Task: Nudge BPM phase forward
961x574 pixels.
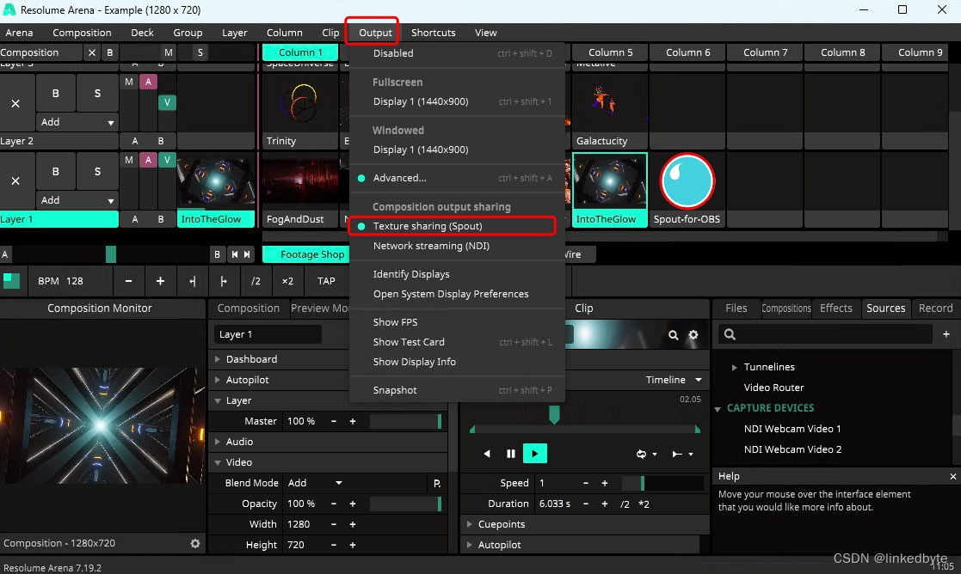Action: (x=224, y=281)
